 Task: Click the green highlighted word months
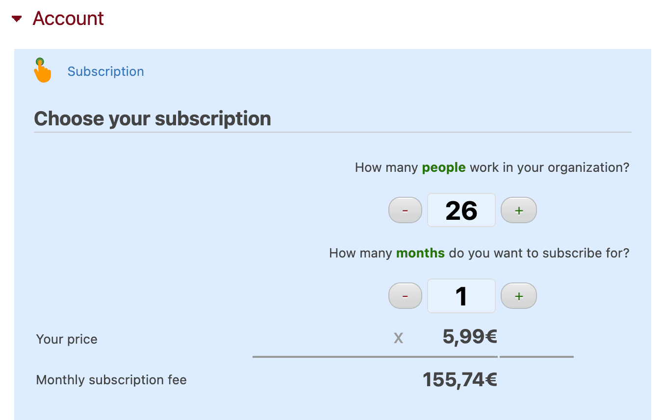420,253
